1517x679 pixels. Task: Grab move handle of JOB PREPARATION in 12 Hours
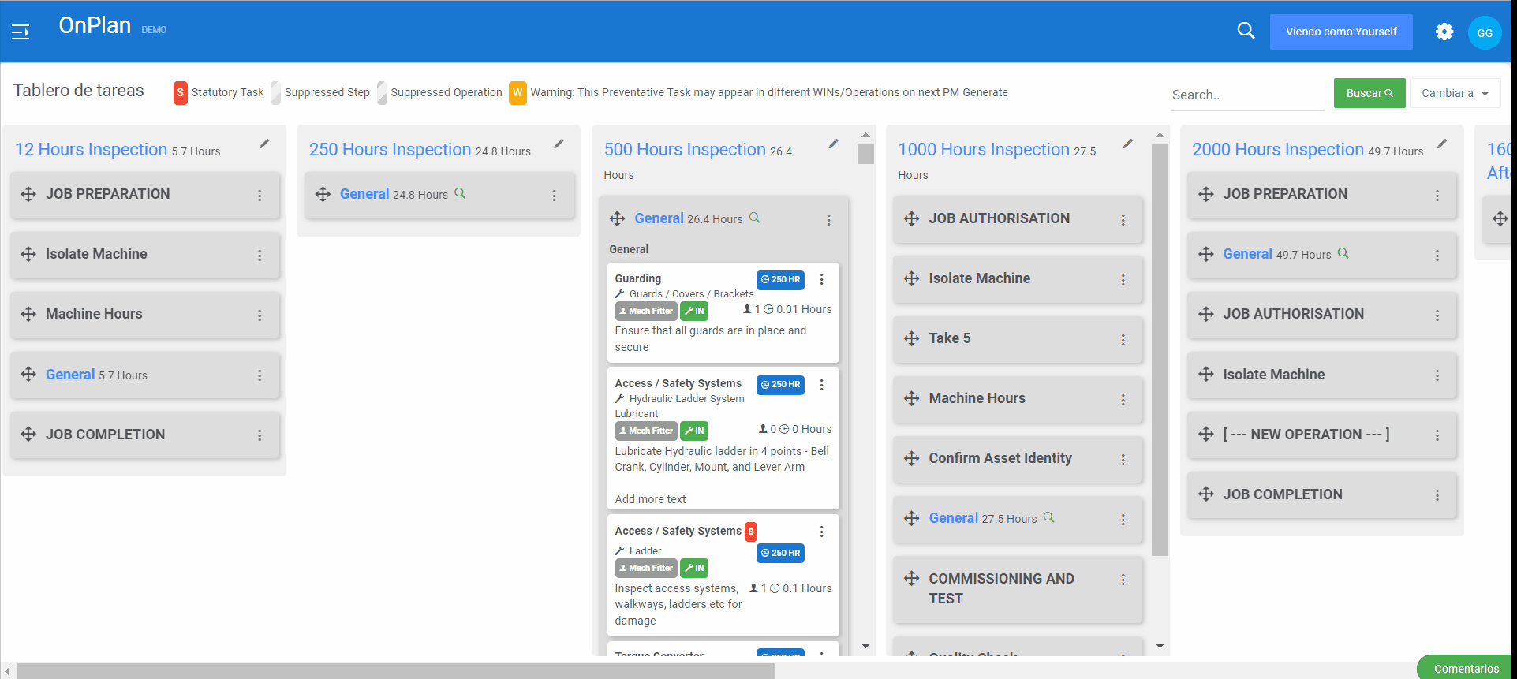pyautogui.click(x=28, y=194)
